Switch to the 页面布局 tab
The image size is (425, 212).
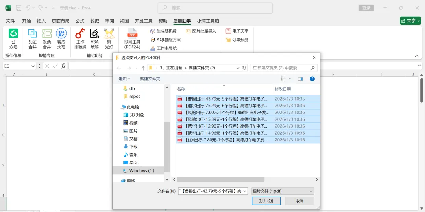61,21
